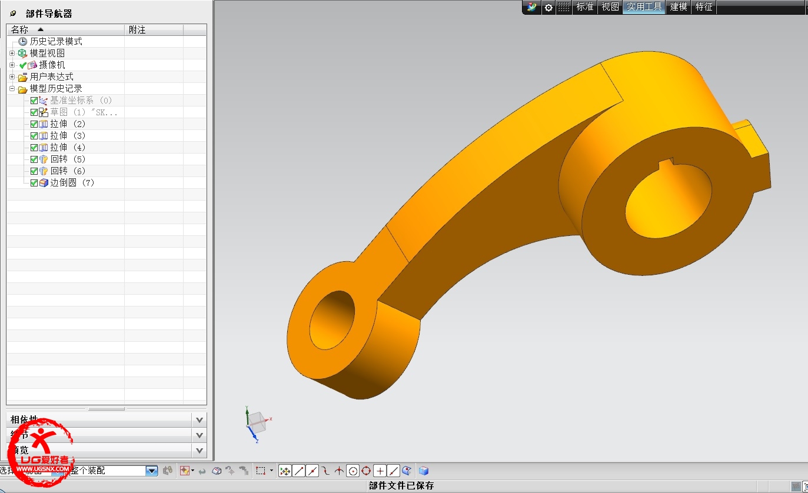The width and height of the screenshot is (808, 493).
Task: Open the 整个装配 selection scope dropdown
Action: click(152, 471)
